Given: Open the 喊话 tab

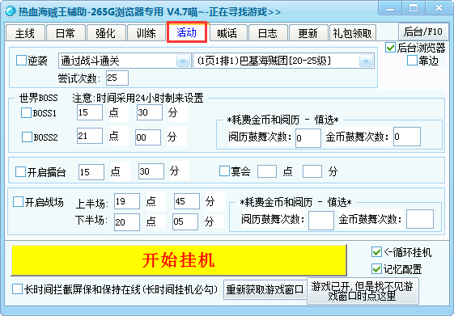Looking at the screenshot, I should coord(227,33).
